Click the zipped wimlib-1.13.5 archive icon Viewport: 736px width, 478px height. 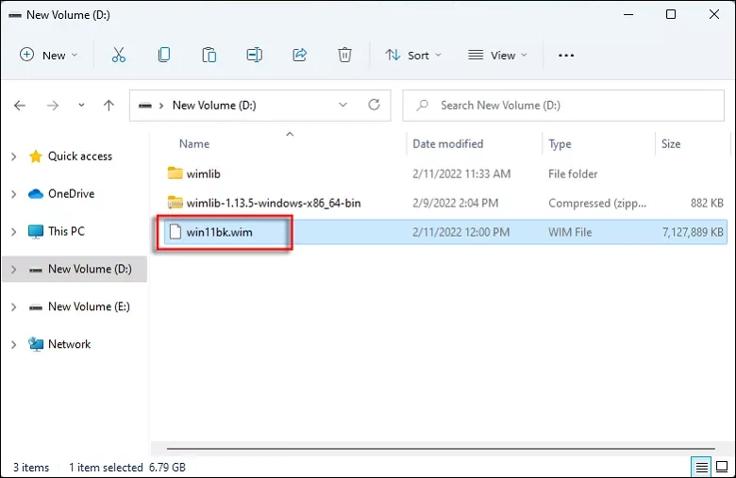point(176,203)
